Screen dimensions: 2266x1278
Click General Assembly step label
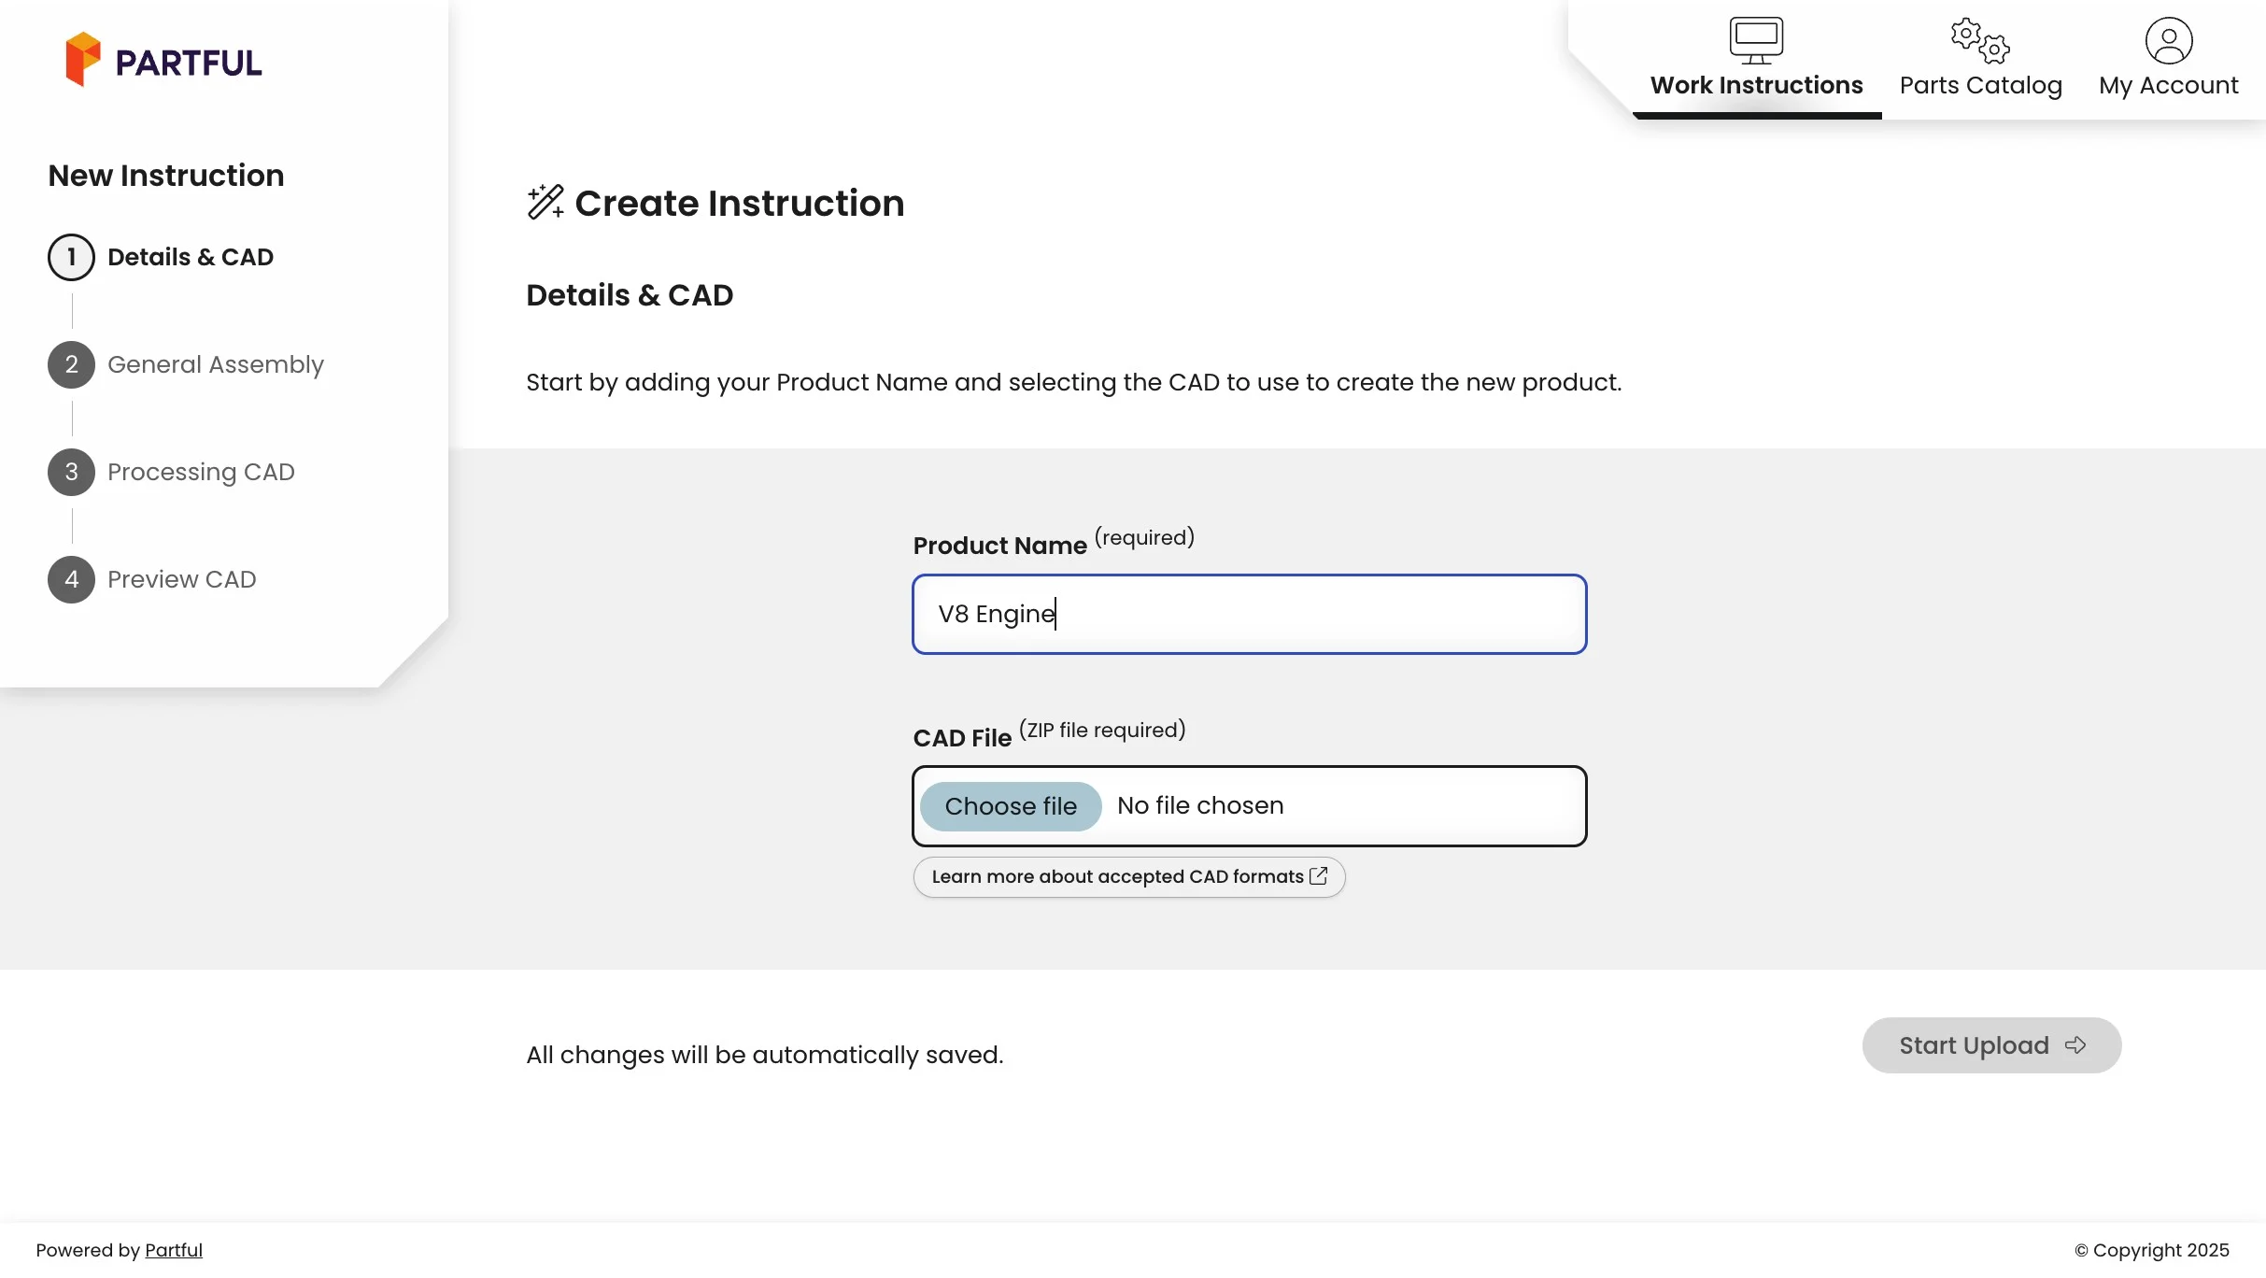[216, 364]
